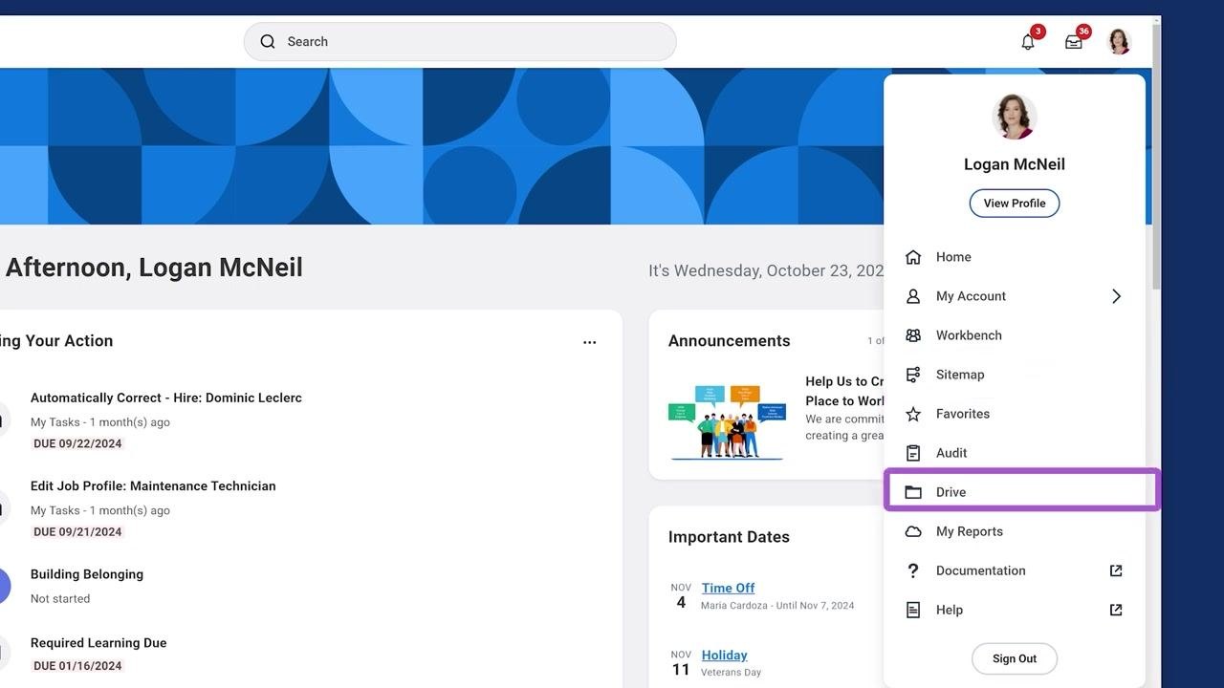
Task: Click the Favorites star icon
Action: click(x=913, y=414)
